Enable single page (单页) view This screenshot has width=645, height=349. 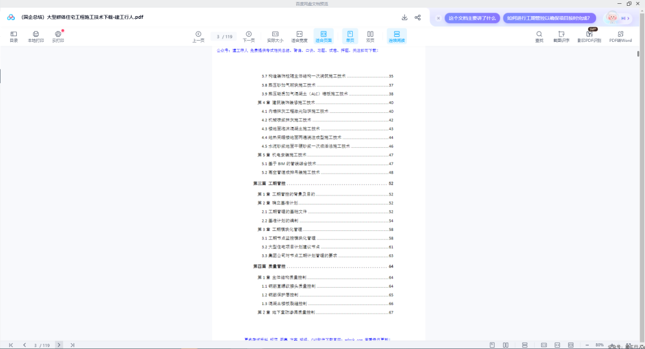coord(350,37)
